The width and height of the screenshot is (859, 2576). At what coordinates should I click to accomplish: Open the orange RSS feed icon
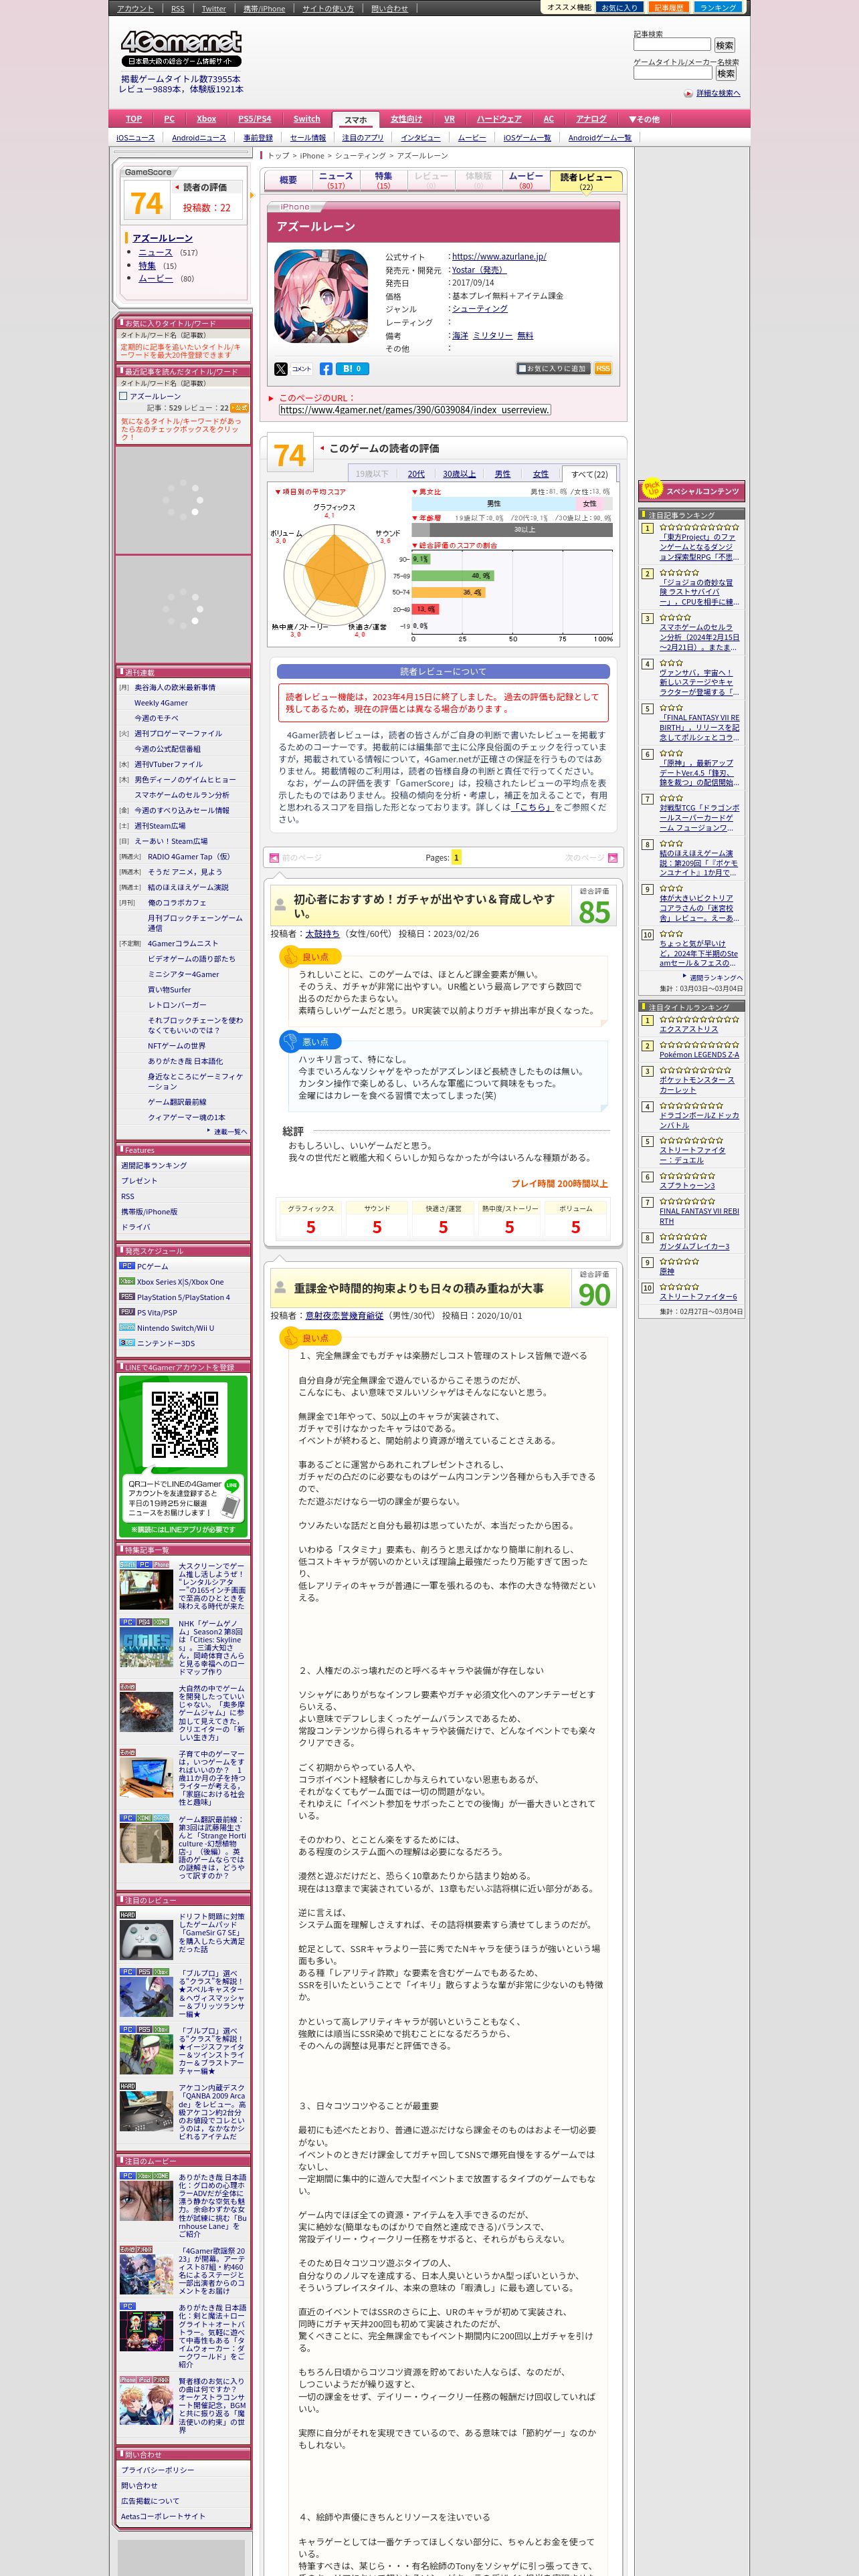pyautogui.click(x=603, y=369)
